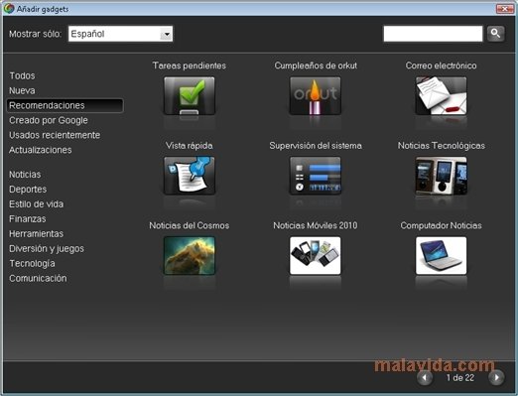This screenshot has width=518, height=396.
Task: Add the Correo electrónico envelope gadget
Action: point(441,96)
